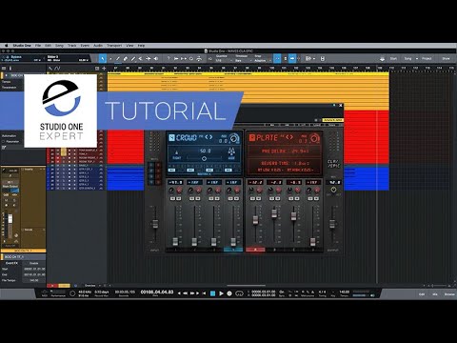Screen dimensions: 457x343
Task: Click the Play button in the transport
Action: tap(221, 293)
